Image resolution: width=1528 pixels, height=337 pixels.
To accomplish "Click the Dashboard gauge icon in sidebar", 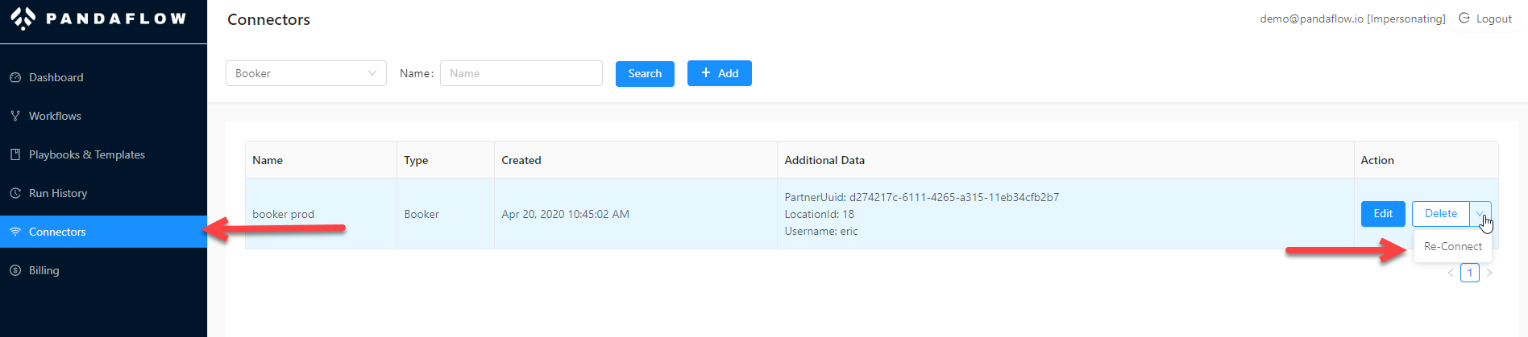I will click(x=15, y=77).
